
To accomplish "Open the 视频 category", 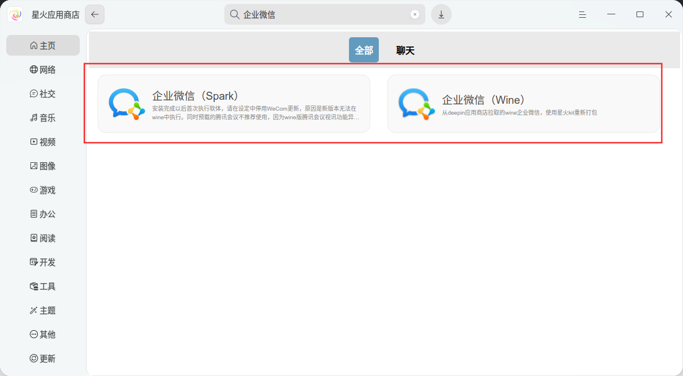I will tap(42, 142).
